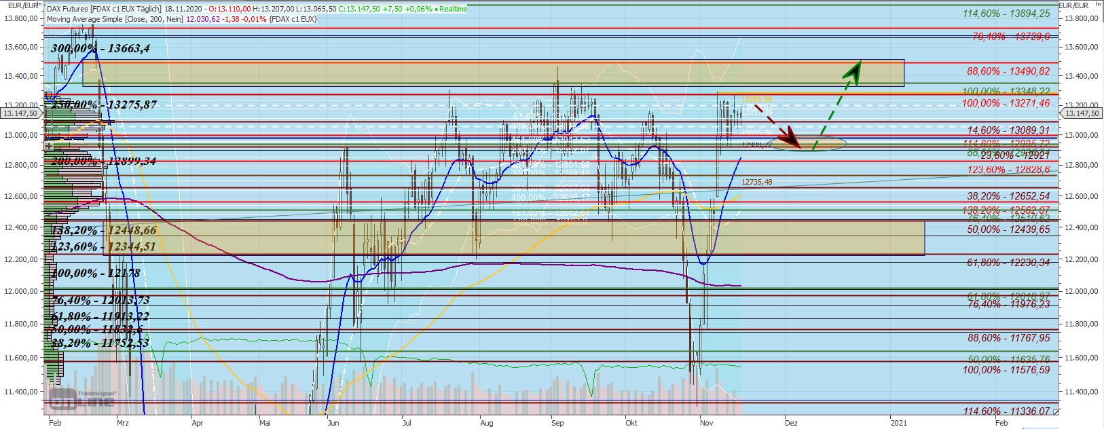Select the 123,60% - 12344,51 Fibonacci label

coord(104,246)
